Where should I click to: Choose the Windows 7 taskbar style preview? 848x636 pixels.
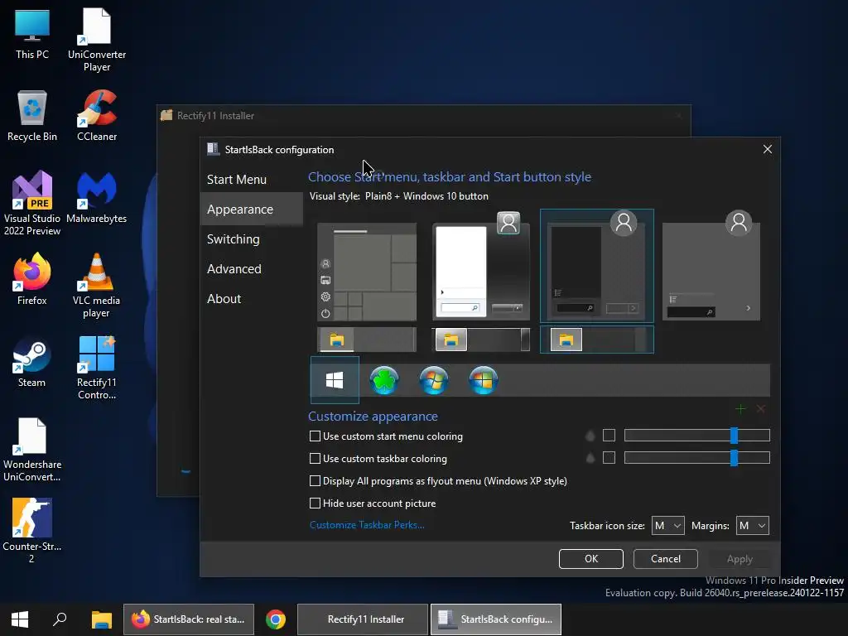481,340
